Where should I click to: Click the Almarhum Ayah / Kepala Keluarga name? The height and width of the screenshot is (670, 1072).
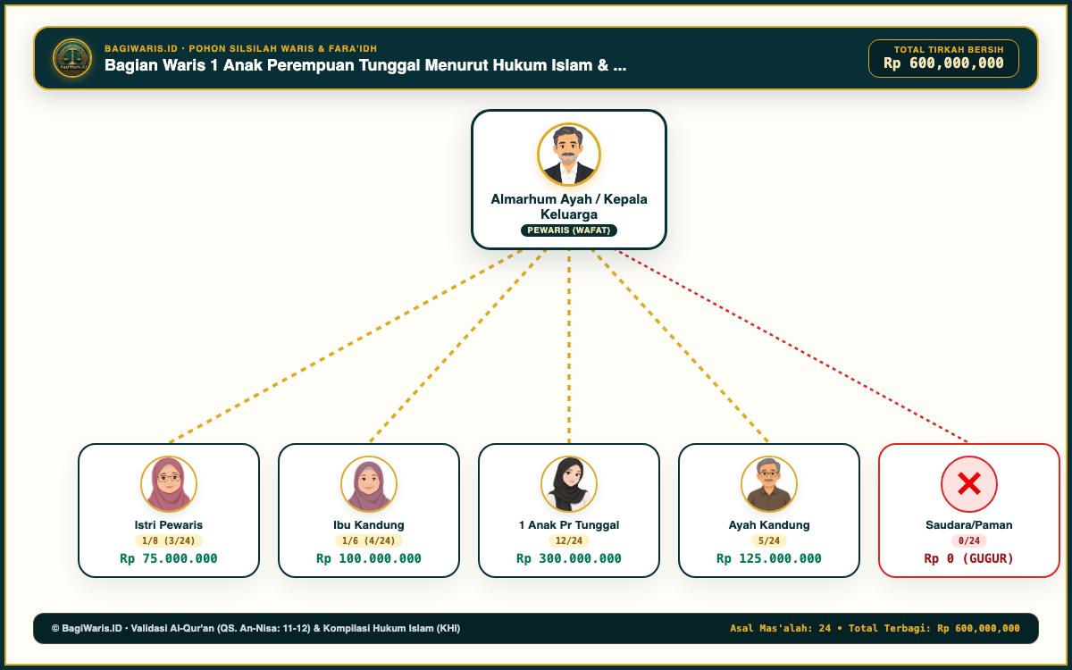tap(569, 206)
